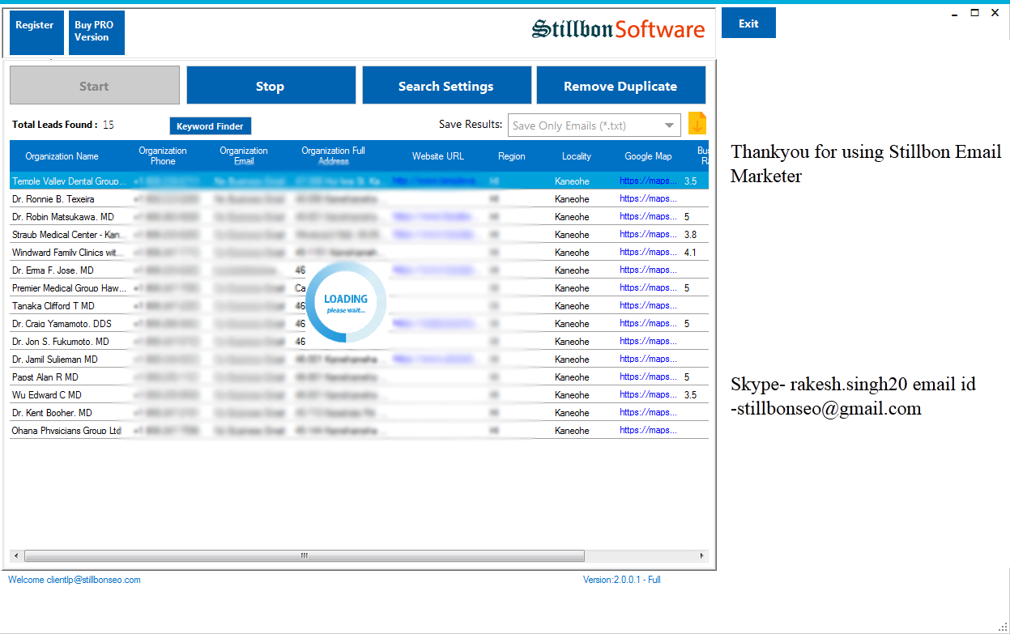1010x634 pixels.
Task: Select Dr. Jamil Sulieman MD row
Action: (359, 360)
